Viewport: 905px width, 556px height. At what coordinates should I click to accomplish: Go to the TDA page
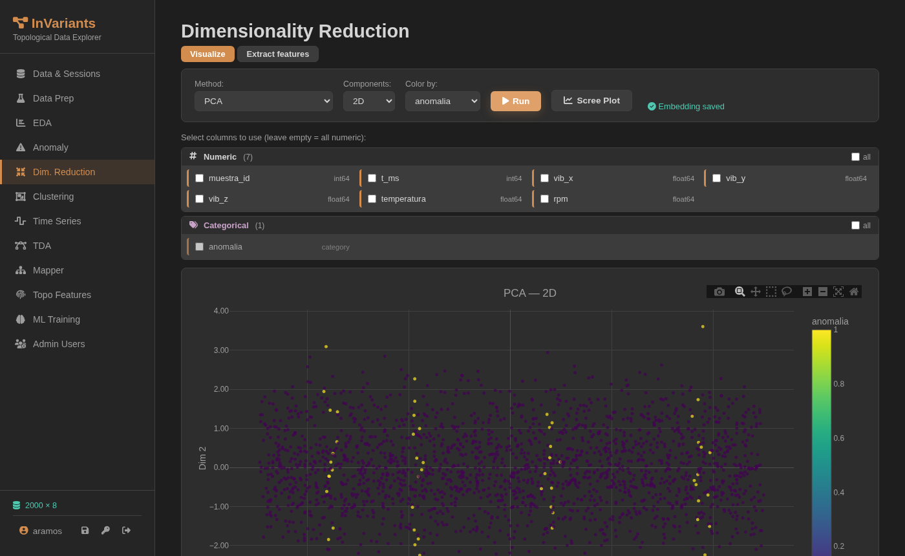click(x=78, y=246)
